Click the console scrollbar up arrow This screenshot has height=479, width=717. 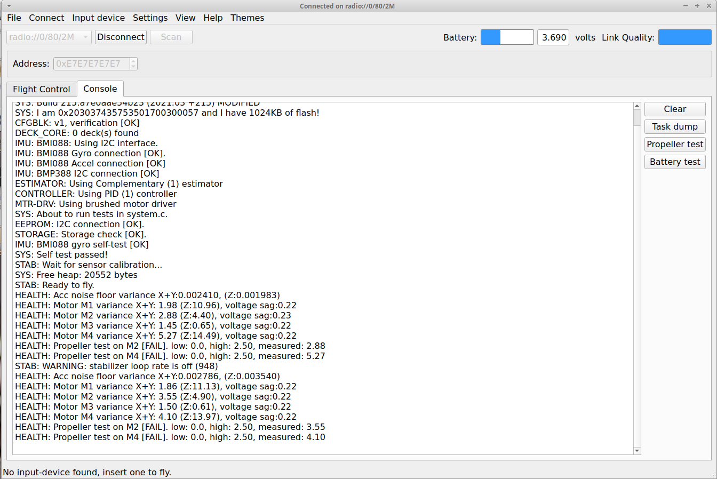pyautogui.click(x=637, y=106)
